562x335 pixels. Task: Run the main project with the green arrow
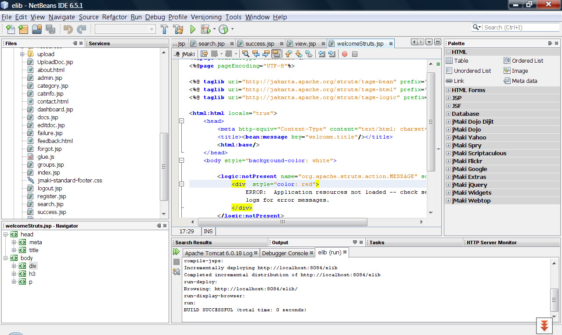click(192, 29)
